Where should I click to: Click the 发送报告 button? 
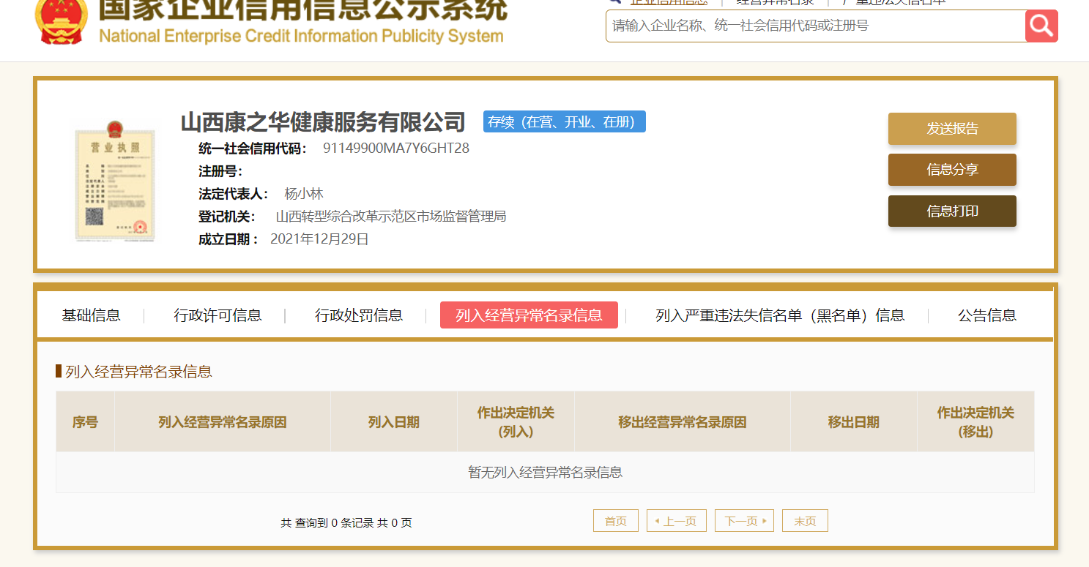pyautogui.click(x=952, y=129)
